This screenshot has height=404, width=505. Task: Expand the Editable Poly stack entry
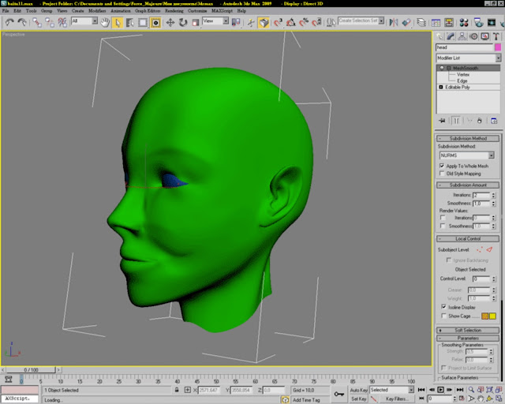tap(441, 87)
